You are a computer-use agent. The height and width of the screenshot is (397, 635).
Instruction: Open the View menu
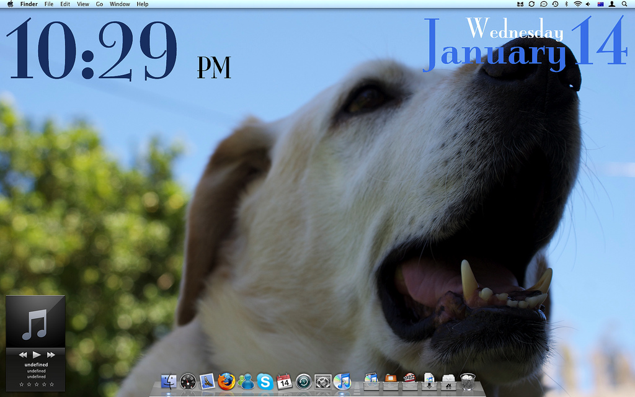(83, 4)
